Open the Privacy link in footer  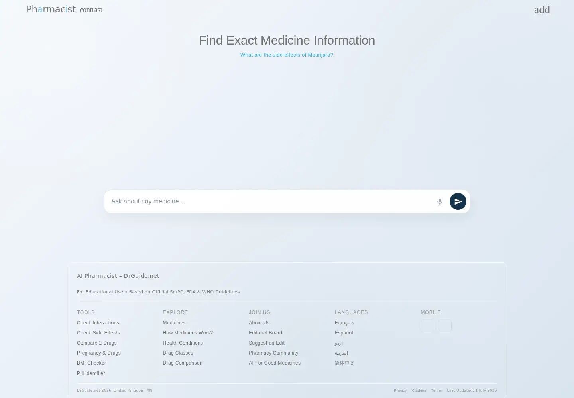coord(400,390)
